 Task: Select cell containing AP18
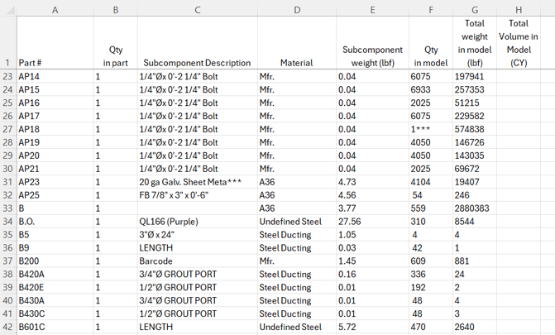(55, 129)
